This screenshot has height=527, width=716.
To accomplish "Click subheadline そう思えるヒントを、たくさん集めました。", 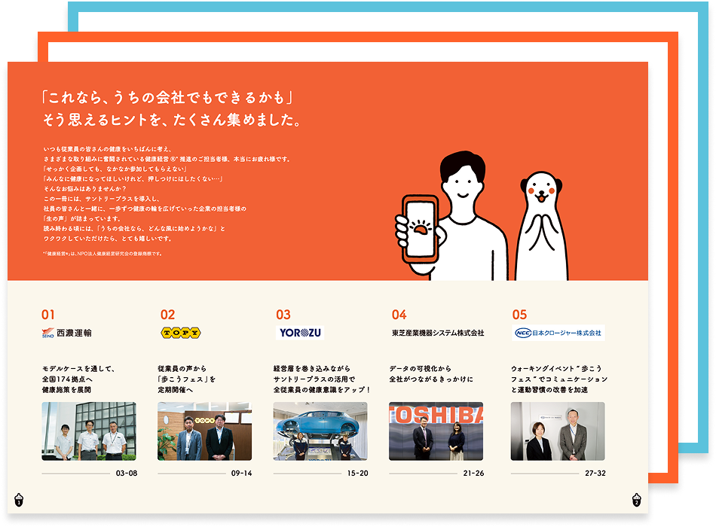I will coord(172,120).
